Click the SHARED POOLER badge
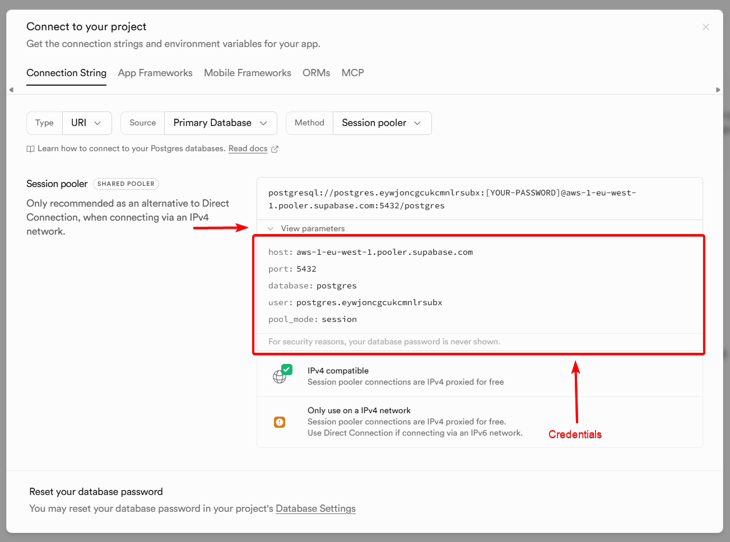 click(125, 184)
